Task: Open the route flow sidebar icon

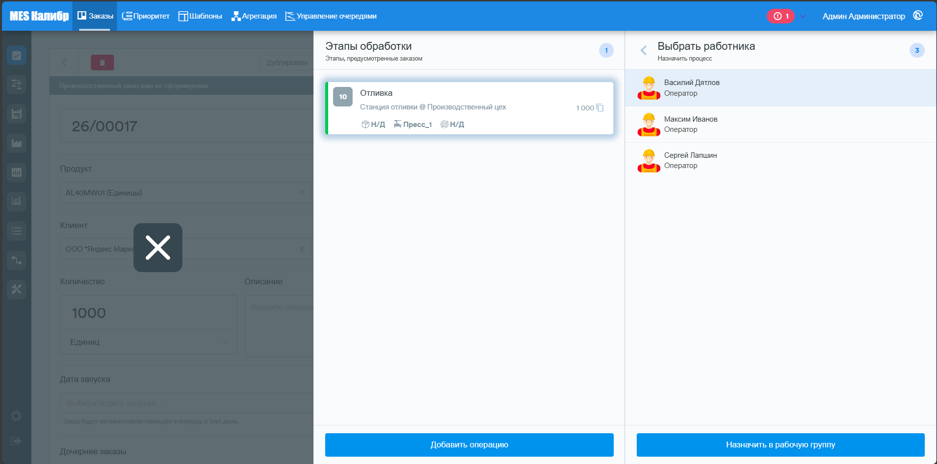Action: [x=17, y=260]
